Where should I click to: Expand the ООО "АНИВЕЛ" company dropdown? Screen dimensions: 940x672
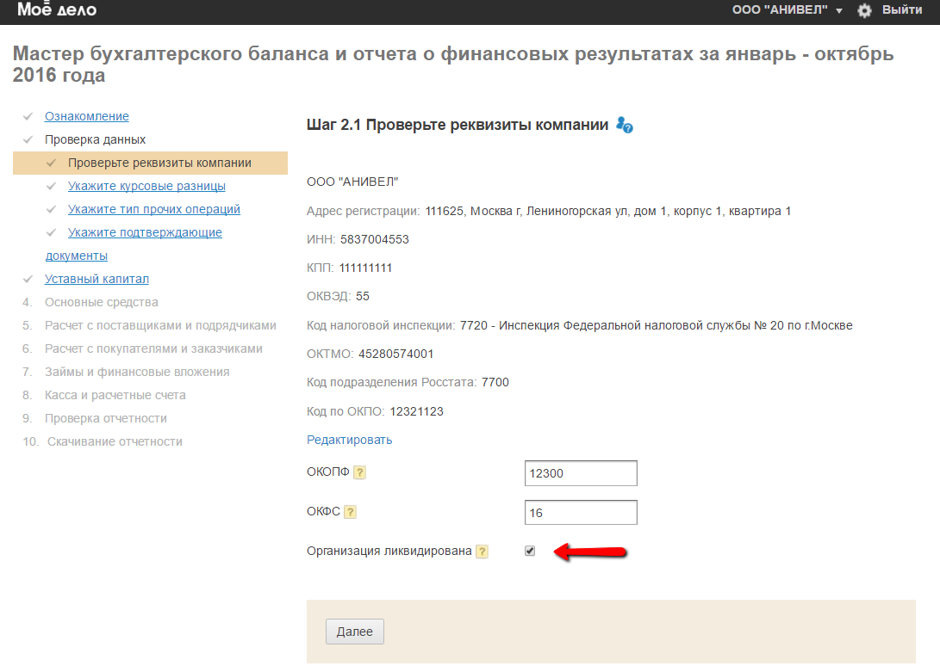click(787, 10)
